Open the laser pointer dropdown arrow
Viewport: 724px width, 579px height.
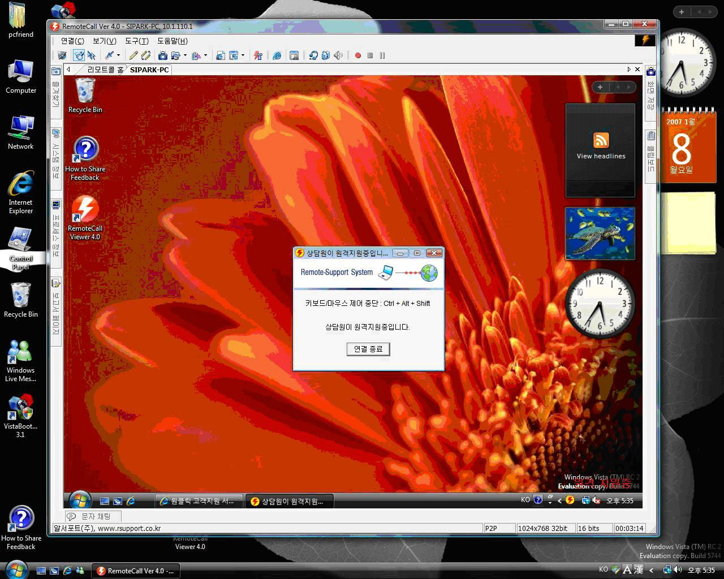click(x=118, y=55)
